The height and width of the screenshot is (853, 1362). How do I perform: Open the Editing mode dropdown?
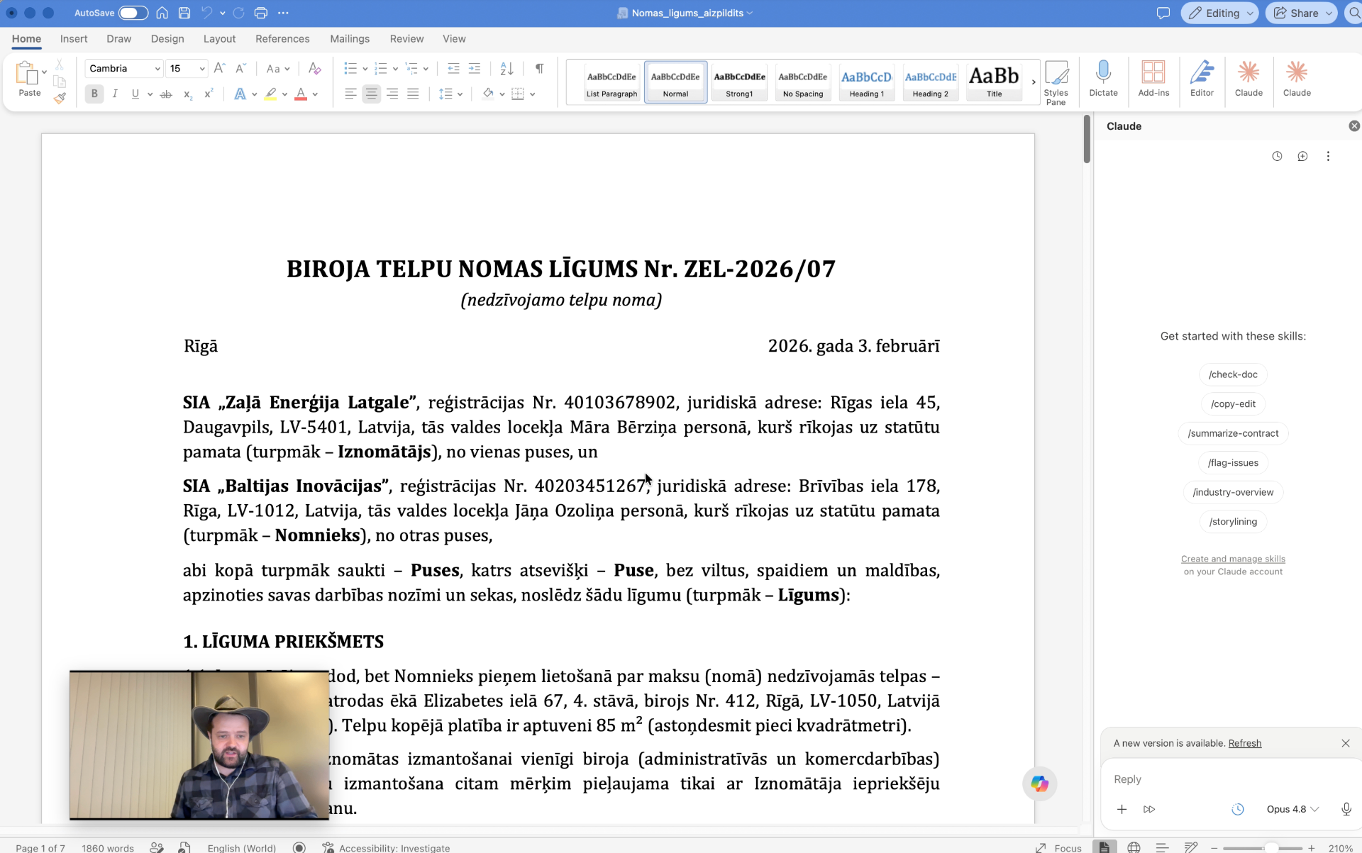[1219, 13]
